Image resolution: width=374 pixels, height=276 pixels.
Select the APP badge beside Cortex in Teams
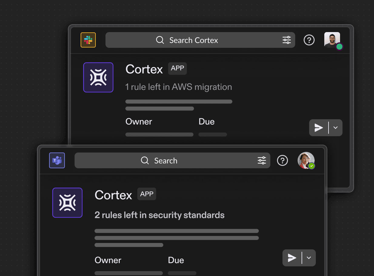[x=146, y=194]
